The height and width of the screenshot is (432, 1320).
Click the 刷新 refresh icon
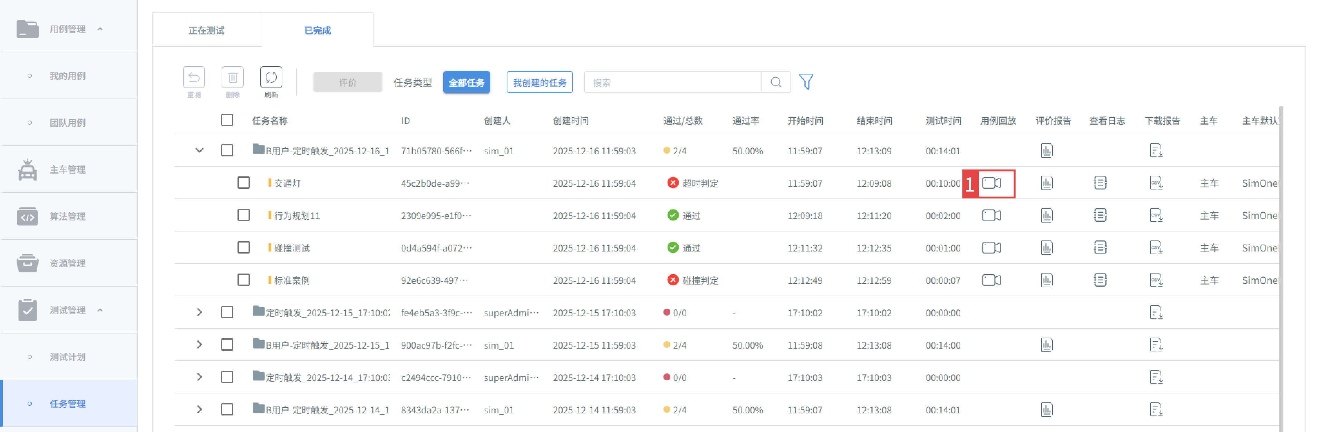pos(271,77)
